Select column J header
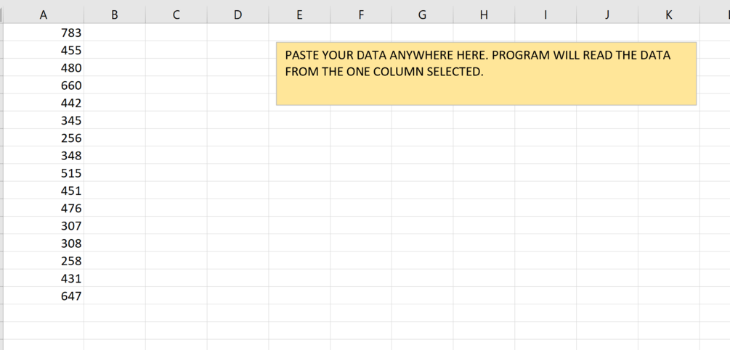The height and width of the screenshot is (350, 730). tap(607, 14)
